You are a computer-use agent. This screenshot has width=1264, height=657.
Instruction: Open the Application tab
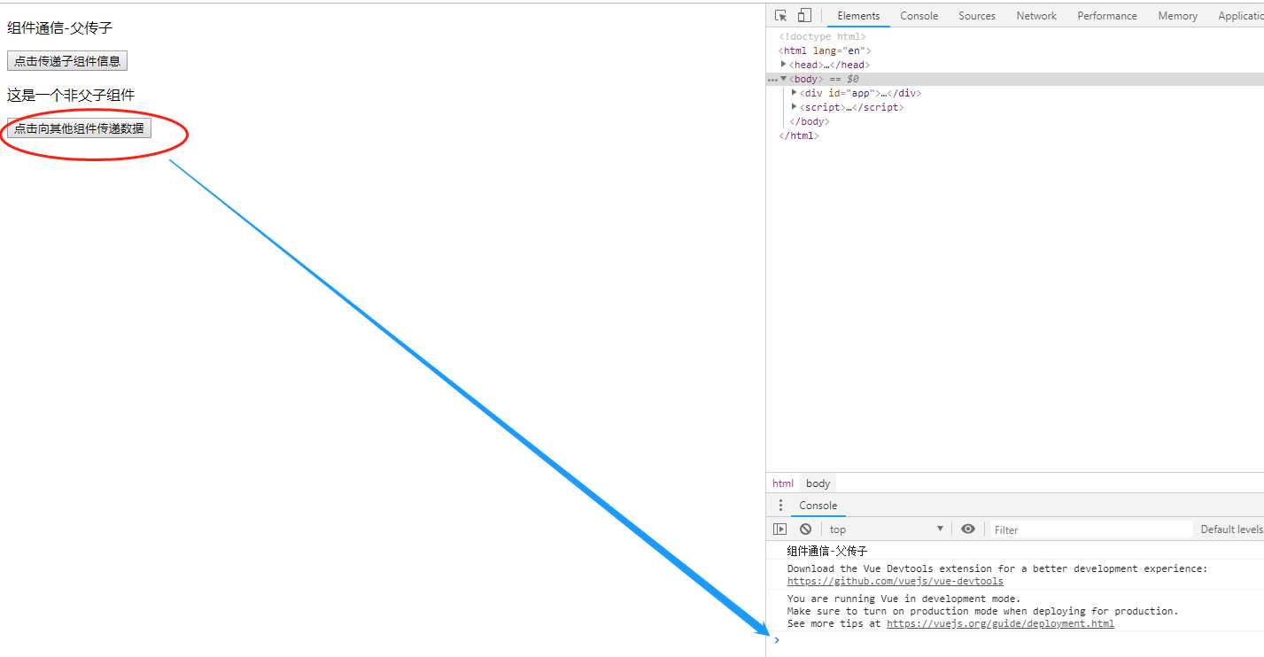(x=1239, y=16)
